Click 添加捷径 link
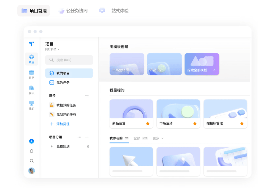The width and height of the screenshot is (259, 189). 63,124
